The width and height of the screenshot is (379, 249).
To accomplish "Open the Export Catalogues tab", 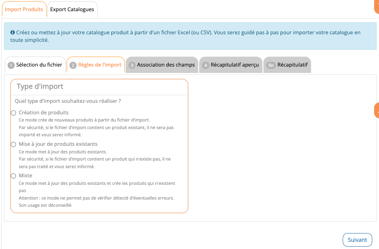I will tap(72, 9).
